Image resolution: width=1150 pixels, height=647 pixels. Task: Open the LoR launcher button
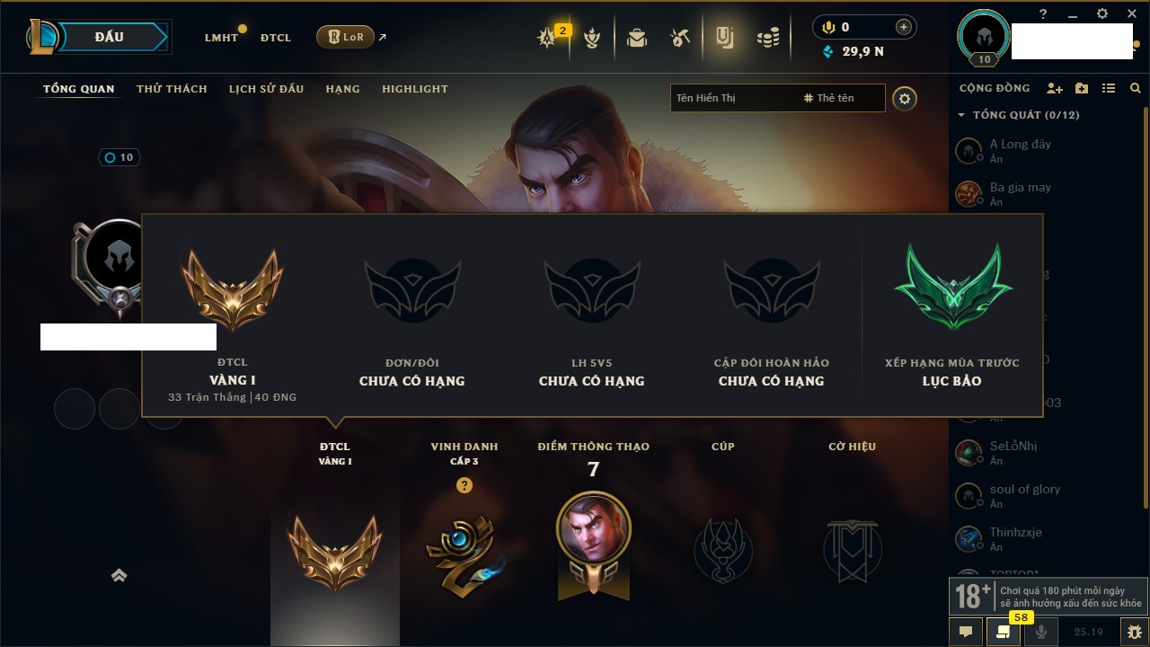pyautogui.click(x=345, y=37)
